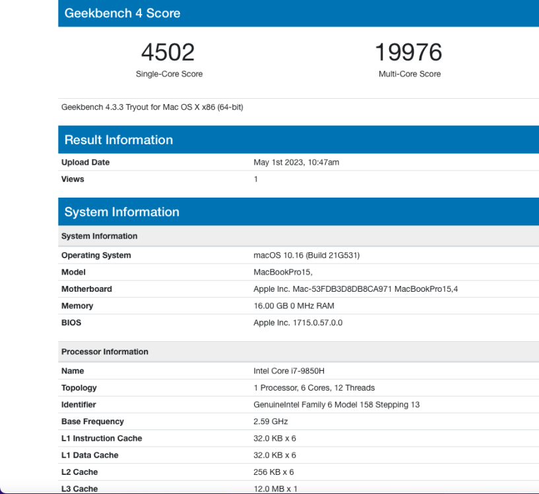The width and height of the screenshot is (539, 494).
Task: Select the 4502 single-core score value
Action: 168,52
